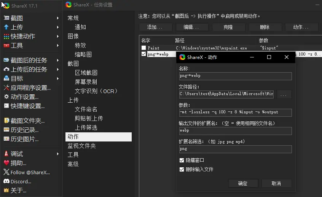Click the 目标 destinations icon
This screenshot has width=322, height=197.
6,78
